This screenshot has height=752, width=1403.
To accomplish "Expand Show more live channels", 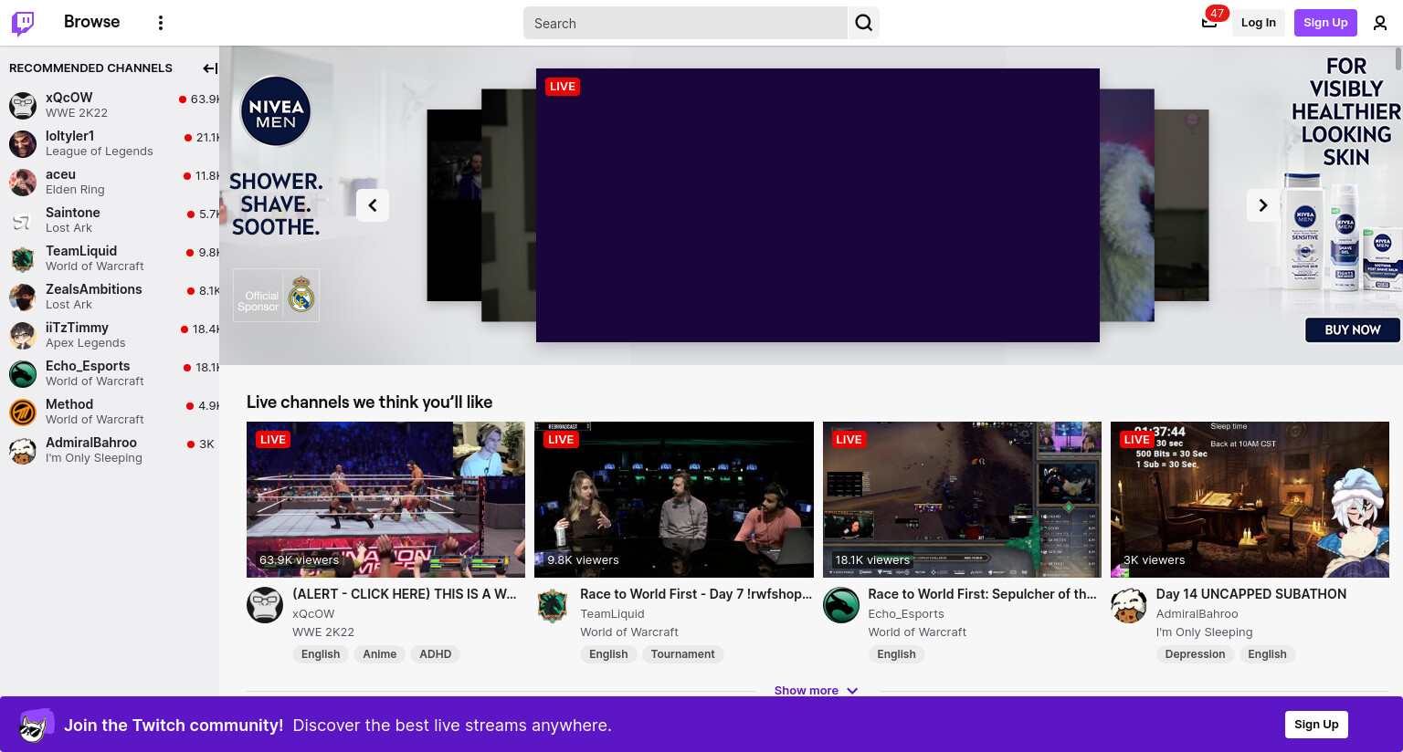I will point(816,690).
